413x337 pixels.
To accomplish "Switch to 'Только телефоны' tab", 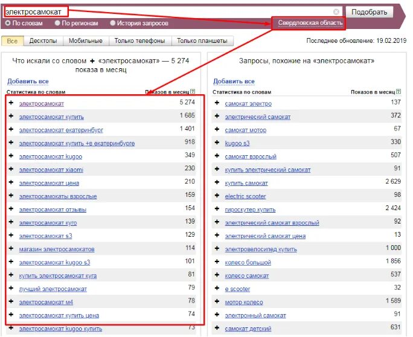I will (x=140, y=41).
